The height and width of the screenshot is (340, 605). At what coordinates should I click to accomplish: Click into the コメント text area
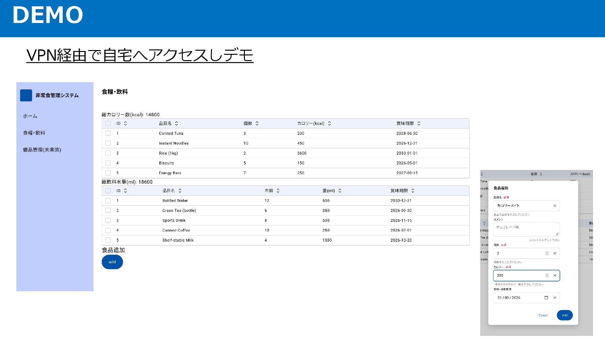[x=526, y=229]
